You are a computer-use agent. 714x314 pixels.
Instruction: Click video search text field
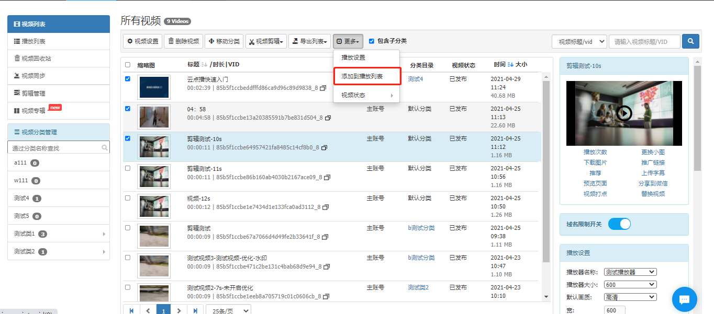[x=644, y=41]
